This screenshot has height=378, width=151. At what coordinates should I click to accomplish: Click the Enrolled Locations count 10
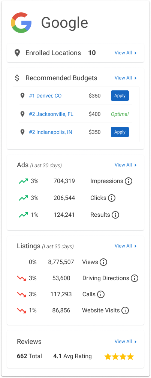tap(92, 53)
